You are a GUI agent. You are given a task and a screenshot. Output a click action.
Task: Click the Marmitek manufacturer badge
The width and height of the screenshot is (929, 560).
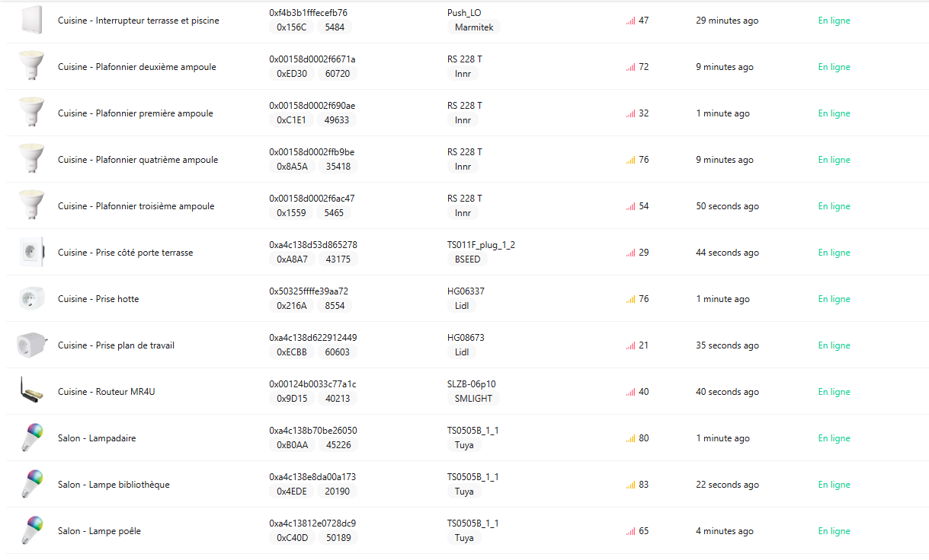[473, 27]
